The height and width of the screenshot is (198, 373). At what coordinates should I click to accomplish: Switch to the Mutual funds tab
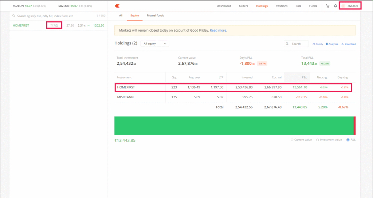pyautogui.click(x=155, y=15)
